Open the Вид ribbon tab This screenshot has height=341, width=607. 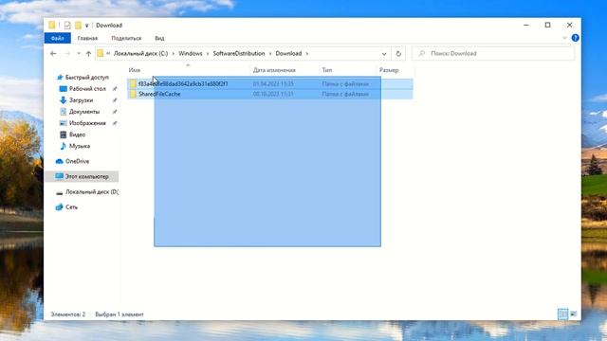pyautogui.click(x=159, y=38)
